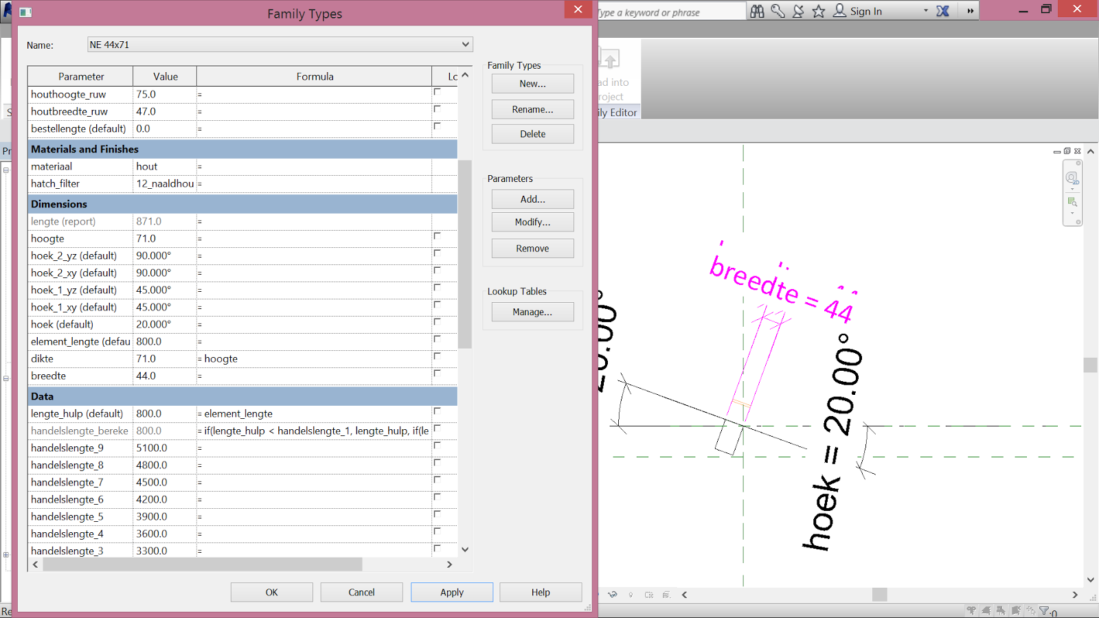
Task: Close the navigation bar via its small X
Action: coord(1078,163)
